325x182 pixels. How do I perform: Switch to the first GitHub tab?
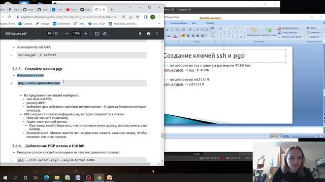[x=28, y=10]
